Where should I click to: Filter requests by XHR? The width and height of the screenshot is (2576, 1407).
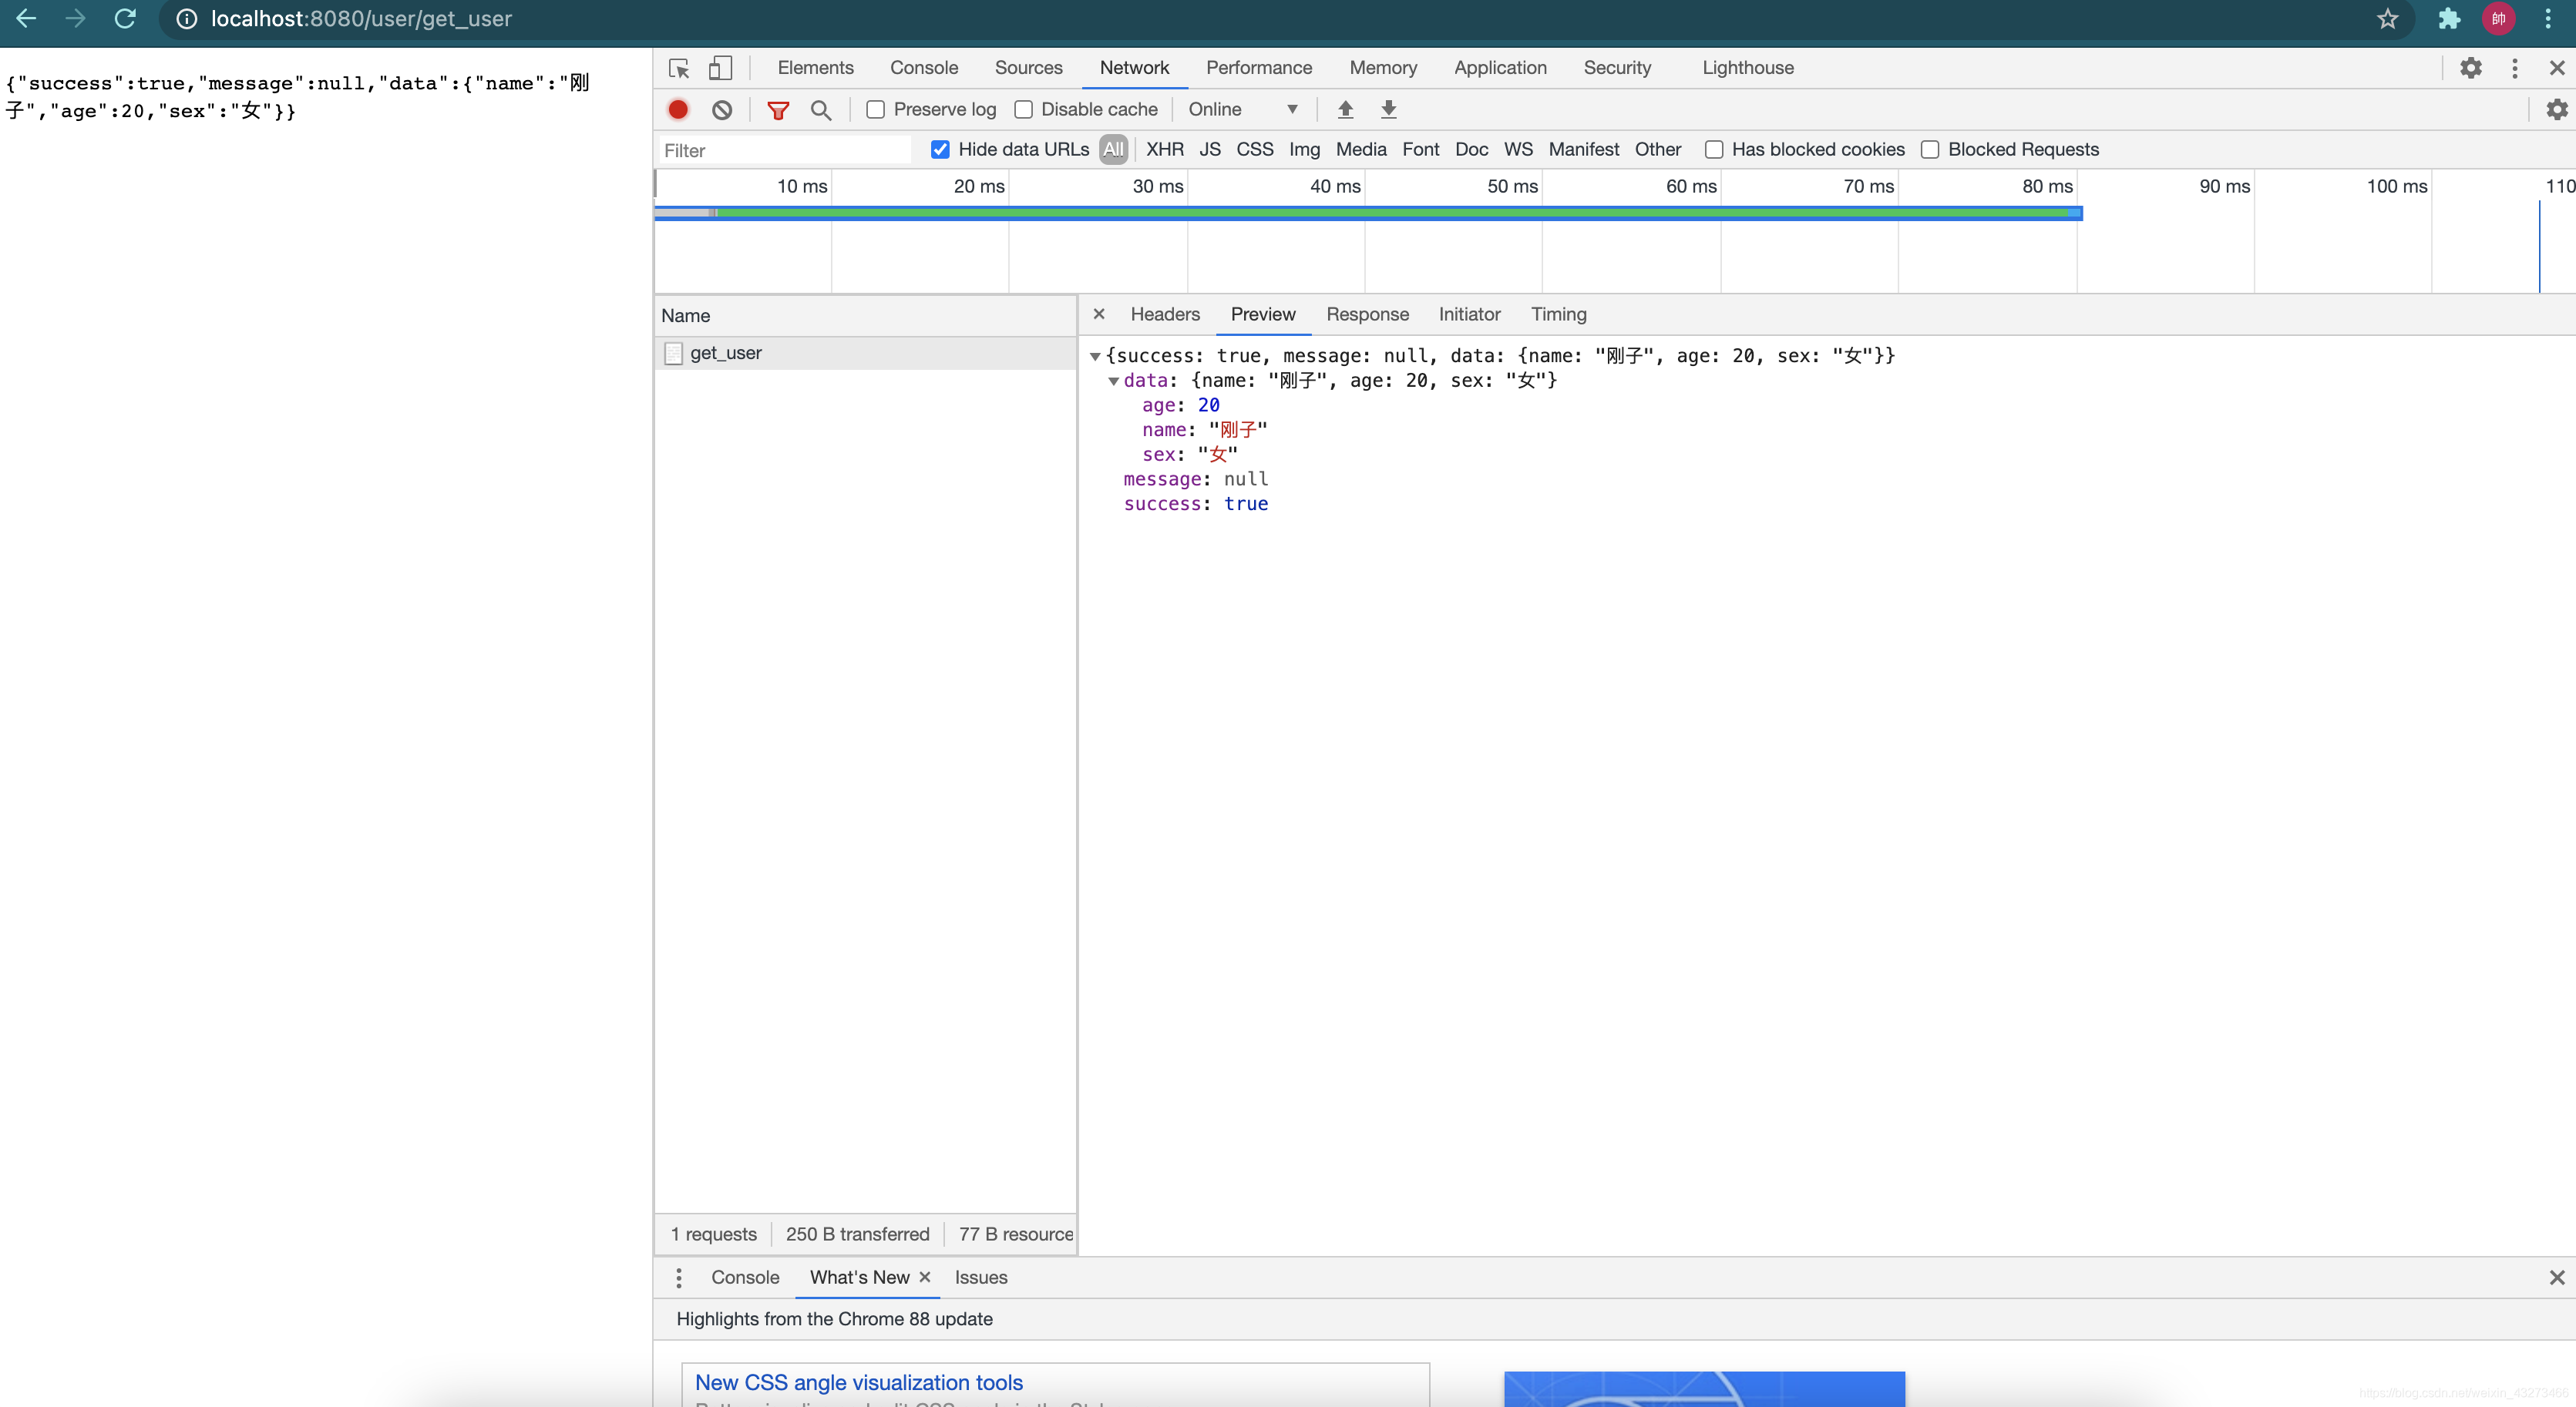[x=1164, y=149]
